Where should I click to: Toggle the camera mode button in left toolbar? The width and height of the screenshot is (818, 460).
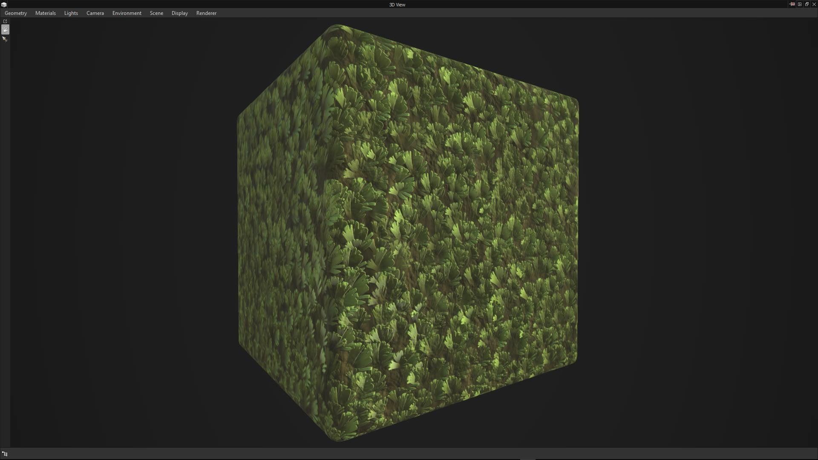[5, 29]
